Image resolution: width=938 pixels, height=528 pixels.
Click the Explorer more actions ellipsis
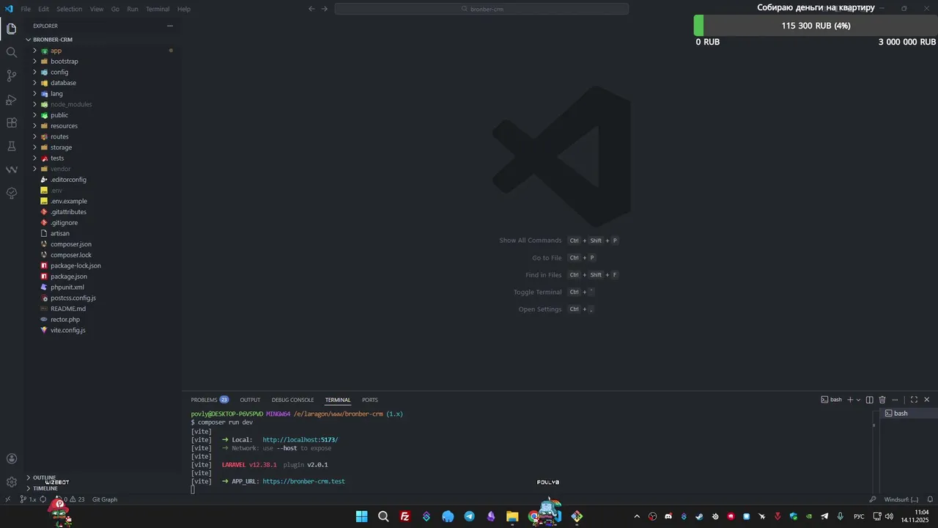pos(170,26)
